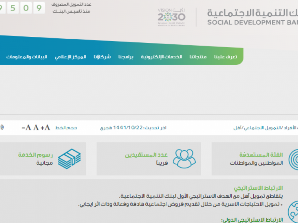Decrease font size with -A

[x=26, y=127]
